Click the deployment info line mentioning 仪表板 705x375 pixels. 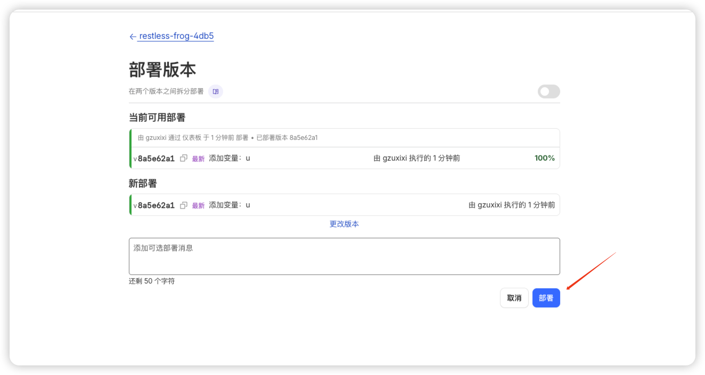228,138
